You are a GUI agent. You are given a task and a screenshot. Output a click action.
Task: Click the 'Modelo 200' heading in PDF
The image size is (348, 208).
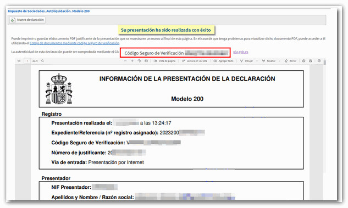pyautogui.click(x=187, y=99)
